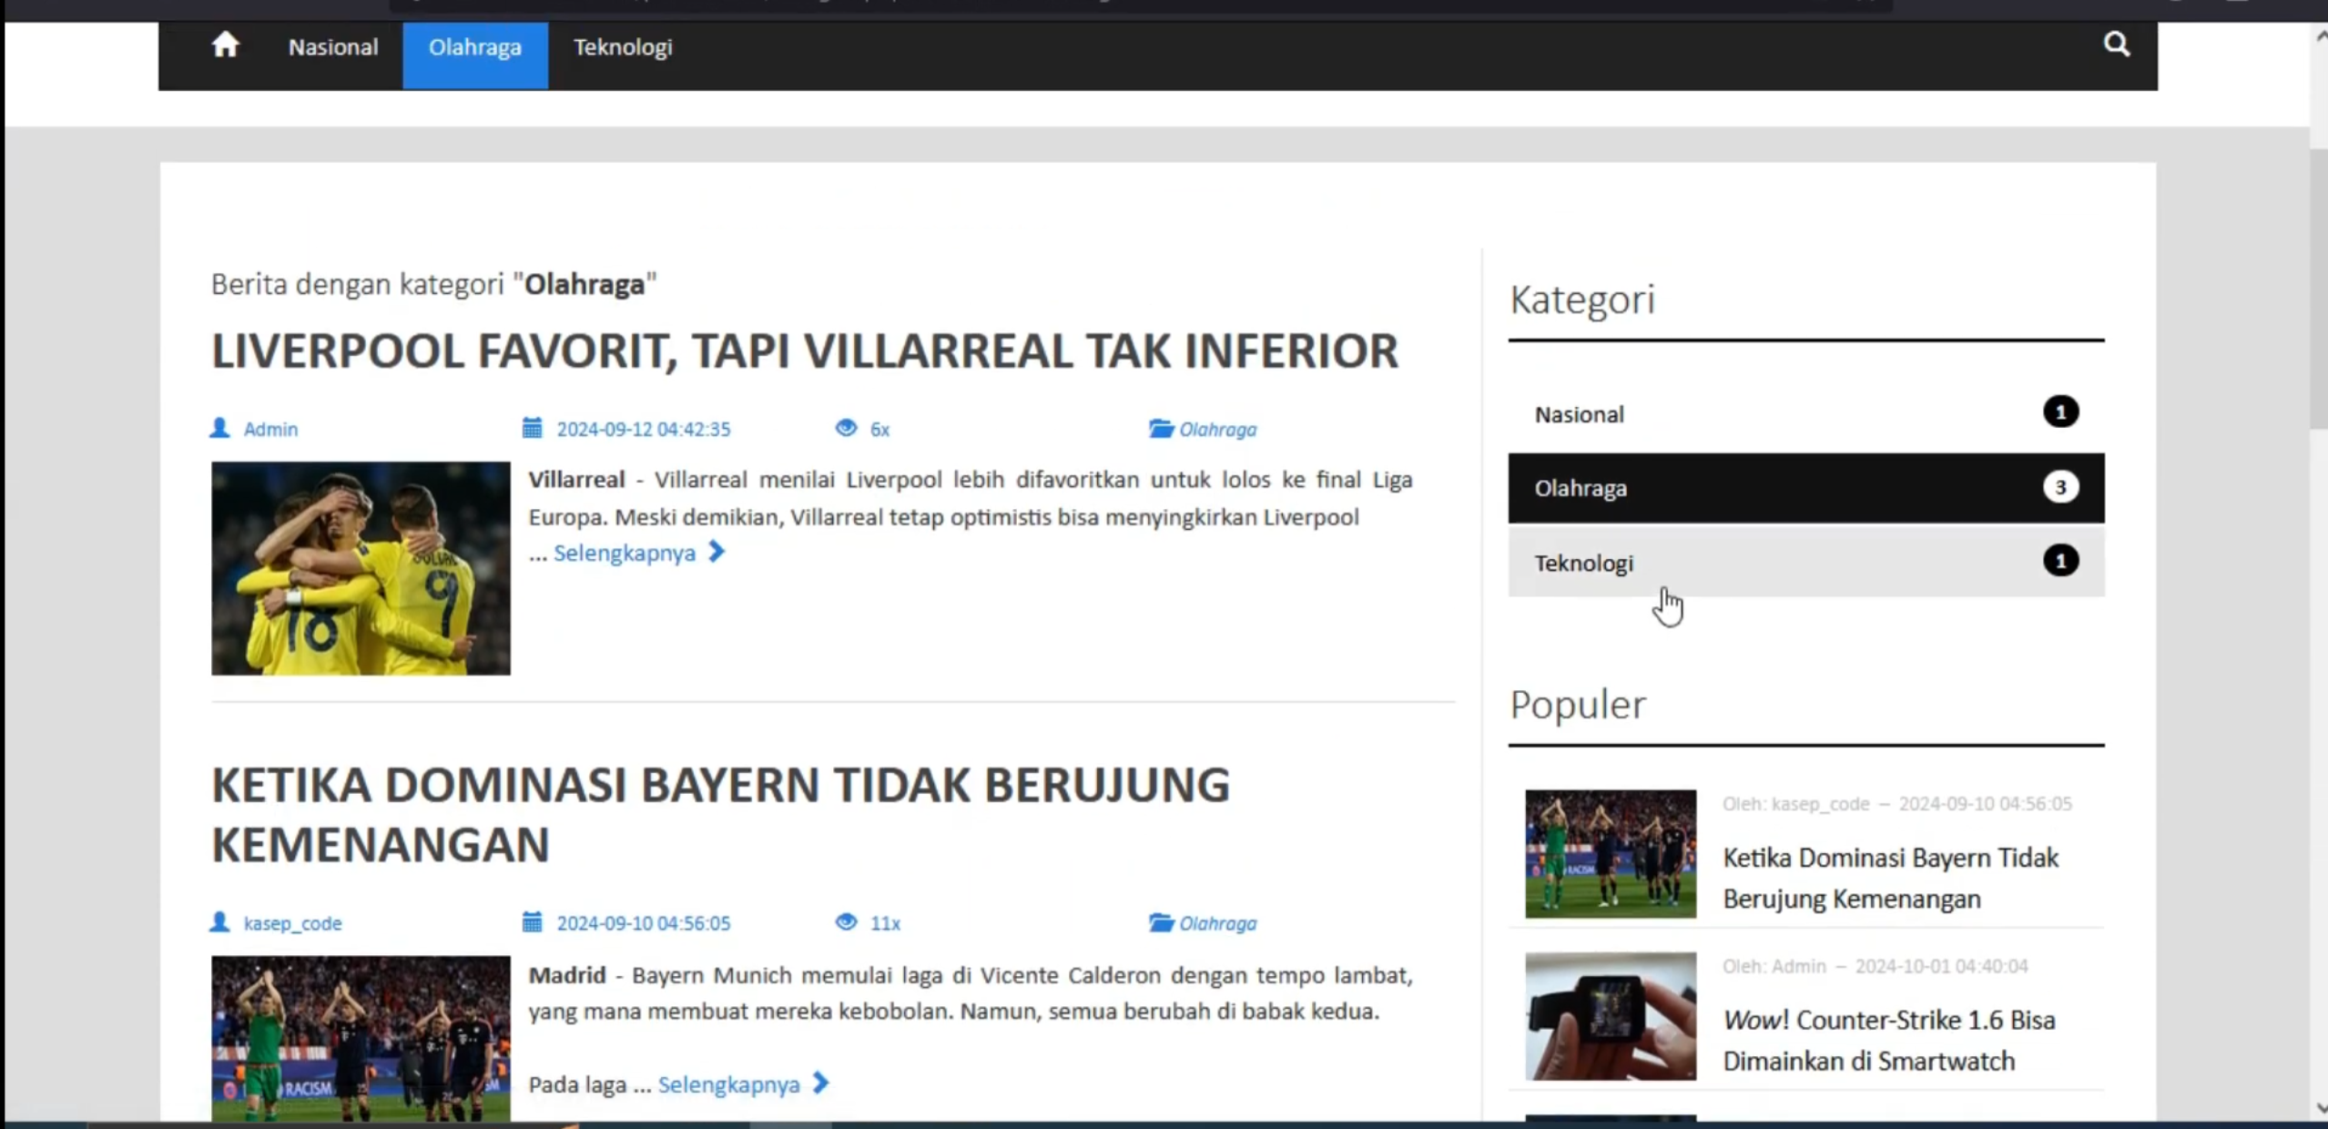Select the Olahraga navbar tab

tap(475, 55)
